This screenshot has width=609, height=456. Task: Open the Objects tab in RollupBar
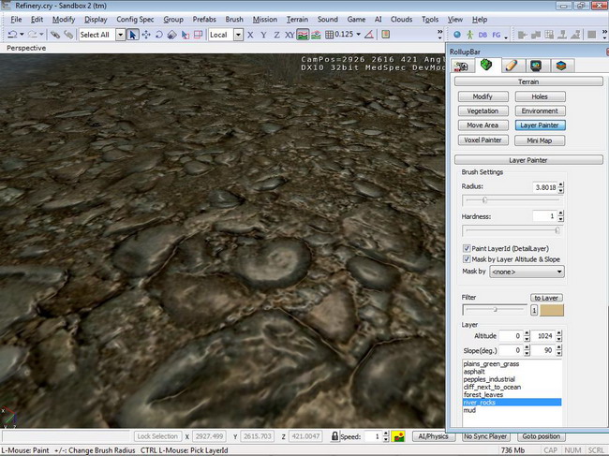coord(461,66)
